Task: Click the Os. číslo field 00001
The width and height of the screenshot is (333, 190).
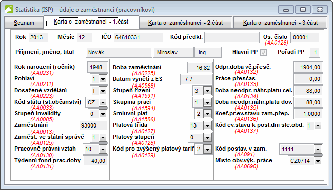Action: tap(305, 37)
